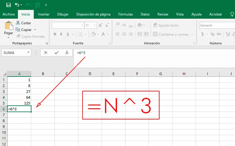Open the Disposición de página tab
Screen dimensions: 235x146
click(x=93, y=14)
